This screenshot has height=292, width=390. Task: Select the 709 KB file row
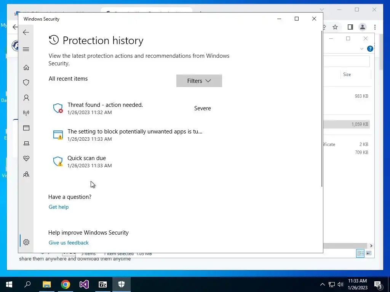point(347,152)
